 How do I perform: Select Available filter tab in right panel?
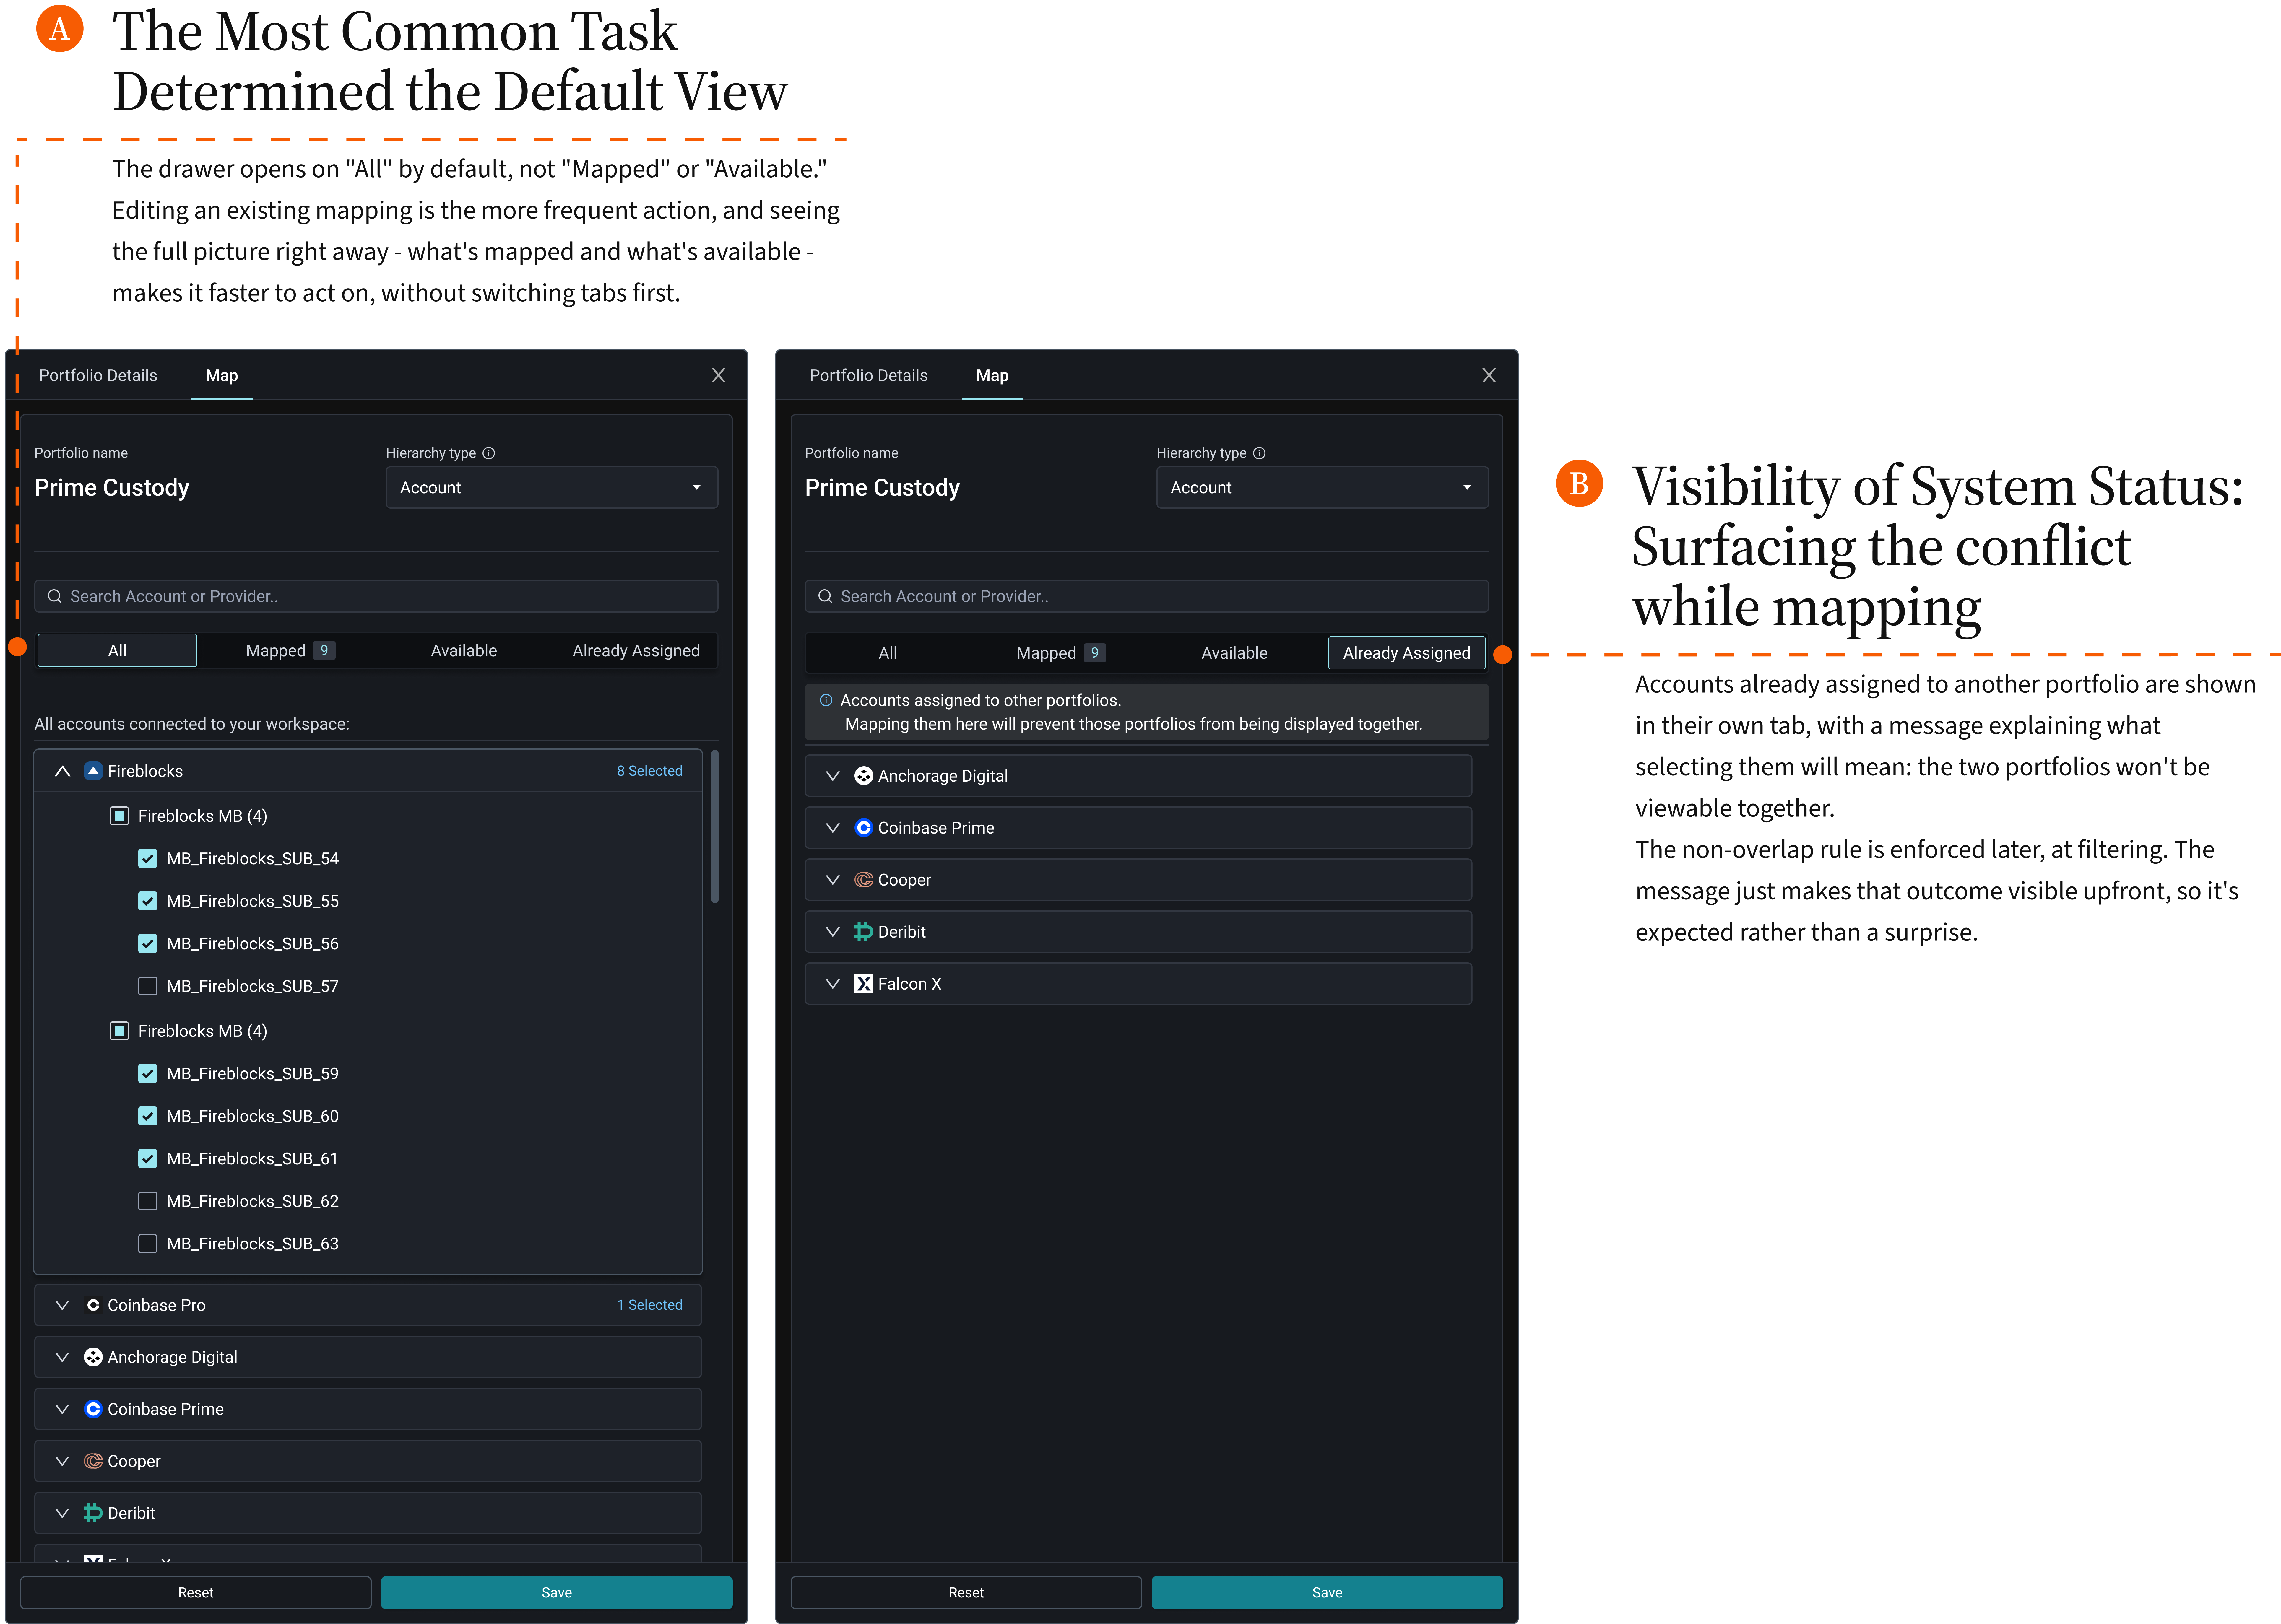(x=1234, y=653)
